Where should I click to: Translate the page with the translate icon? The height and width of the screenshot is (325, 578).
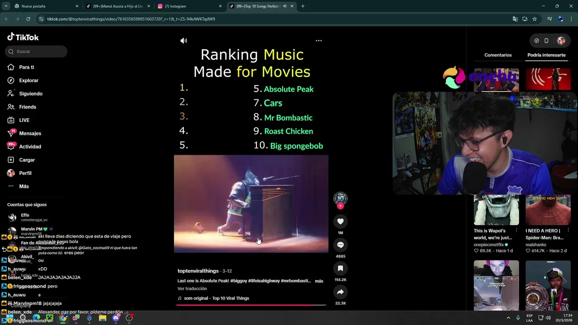(515, 19)
